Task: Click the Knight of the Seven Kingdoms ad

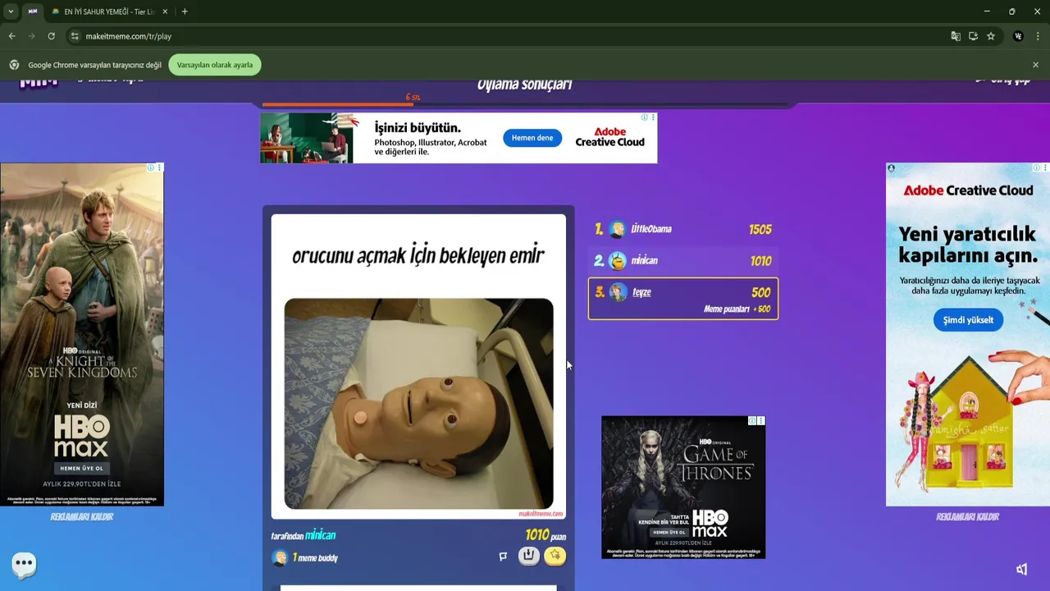Action: [x=81, y=335]
